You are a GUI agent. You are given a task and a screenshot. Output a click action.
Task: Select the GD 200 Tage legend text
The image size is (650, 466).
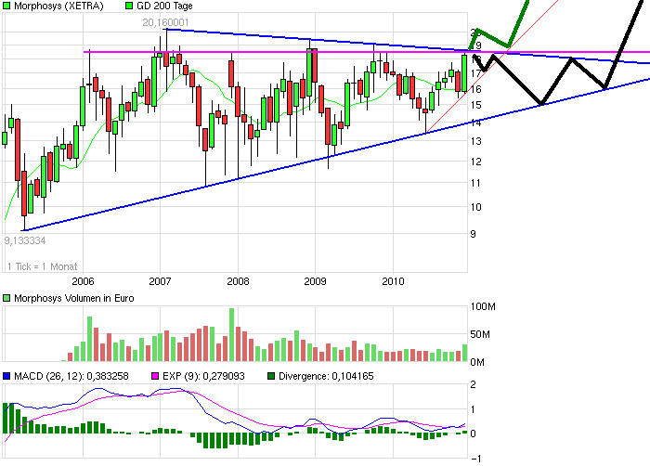(x=170, y=6)
